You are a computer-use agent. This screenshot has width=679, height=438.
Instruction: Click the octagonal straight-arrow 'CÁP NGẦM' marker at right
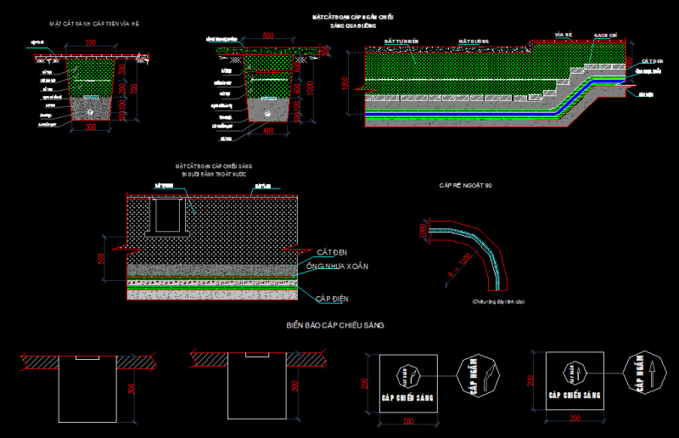643,375
